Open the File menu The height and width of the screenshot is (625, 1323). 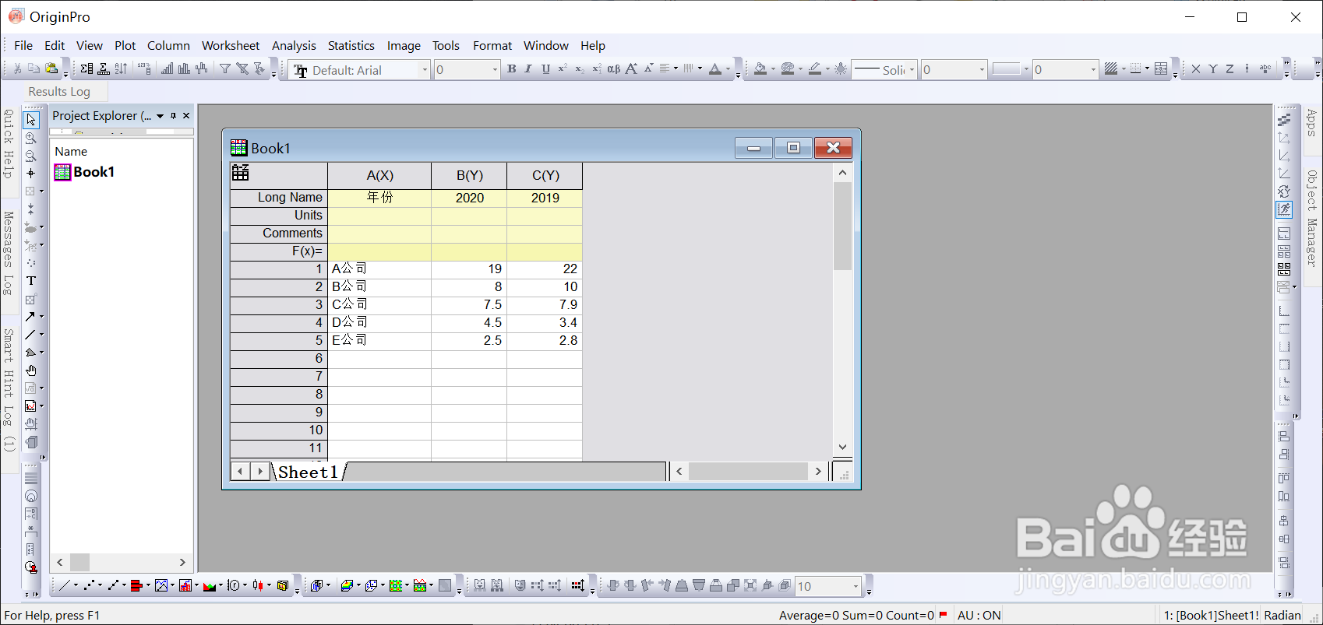23,45
